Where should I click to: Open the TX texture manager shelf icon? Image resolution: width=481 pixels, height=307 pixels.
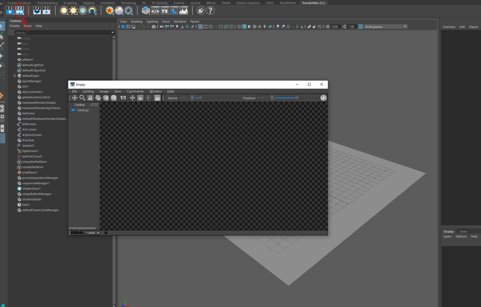pos(165,11)
